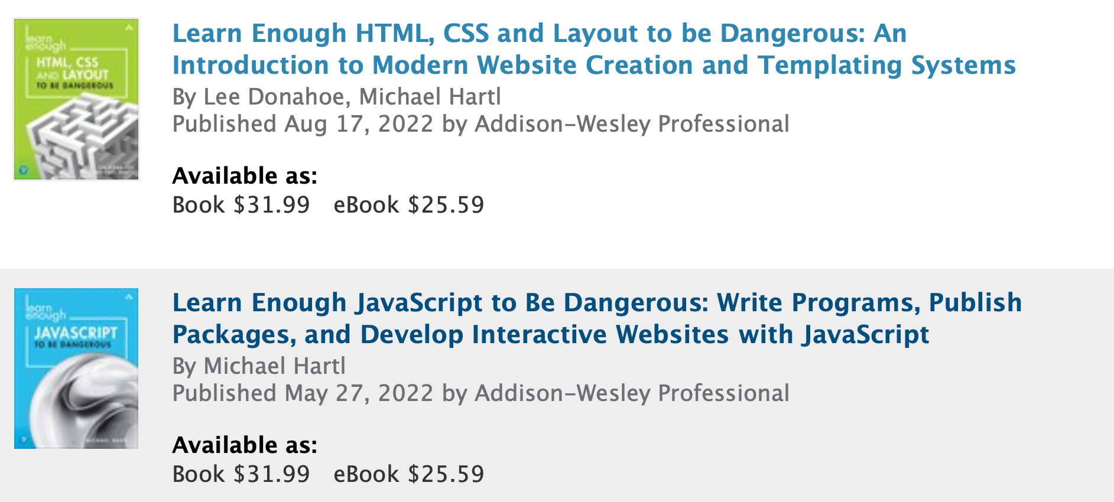The image size is (1114, 502).
Task: Click Addison-Wesley Professional under the HTML, CSS book
Action: point(632,124)
